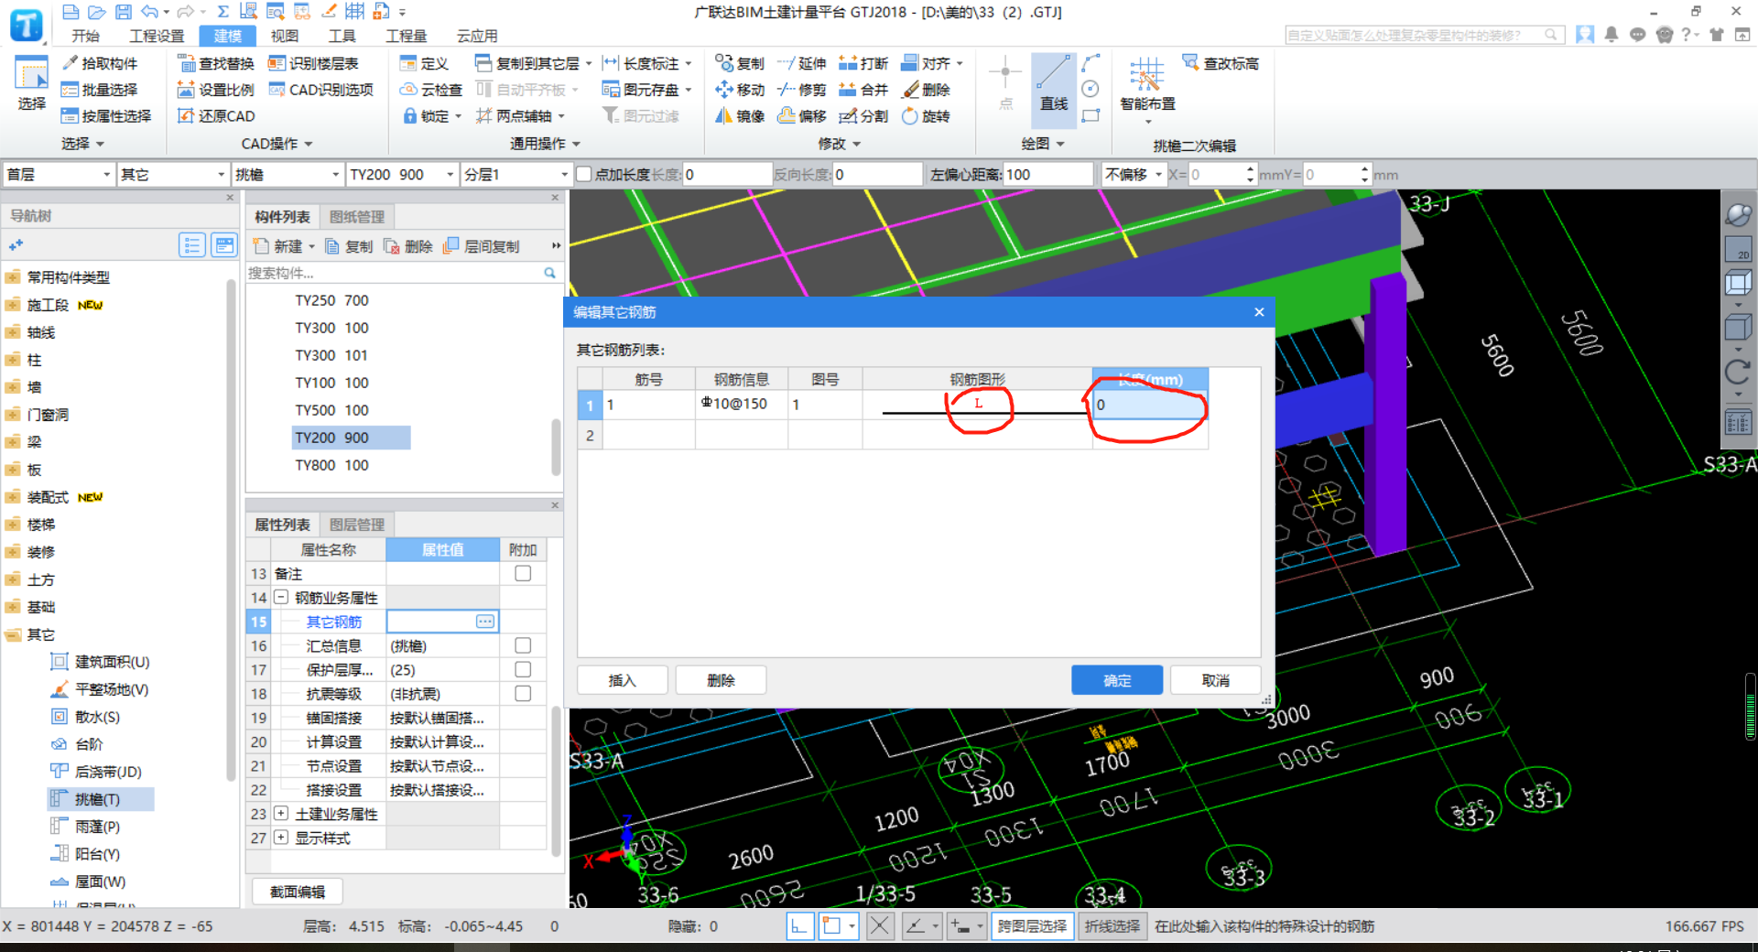Switch to the 工程设置 ribbon tab
The image size is (1758, 952).
point(157,36)
